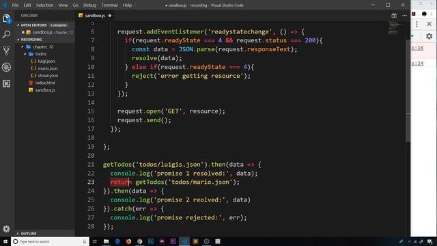437x246 pixels.
Task: Open Sublime Text from the taskbar
Action: tap(195, 241)
